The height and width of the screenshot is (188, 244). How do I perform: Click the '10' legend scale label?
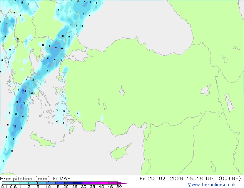click(x=48, y=186)
